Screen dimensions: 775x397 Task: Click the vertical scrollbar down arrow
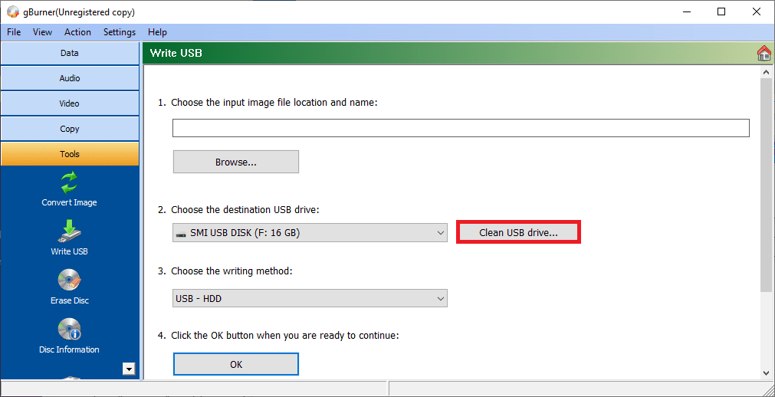[x=766, y=373]
